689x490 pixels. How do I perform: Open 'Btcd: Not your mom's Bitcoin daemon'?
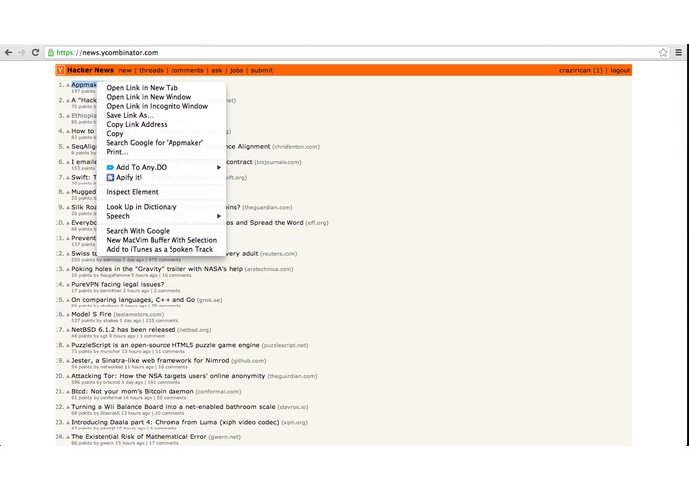(x=133, y=391)
